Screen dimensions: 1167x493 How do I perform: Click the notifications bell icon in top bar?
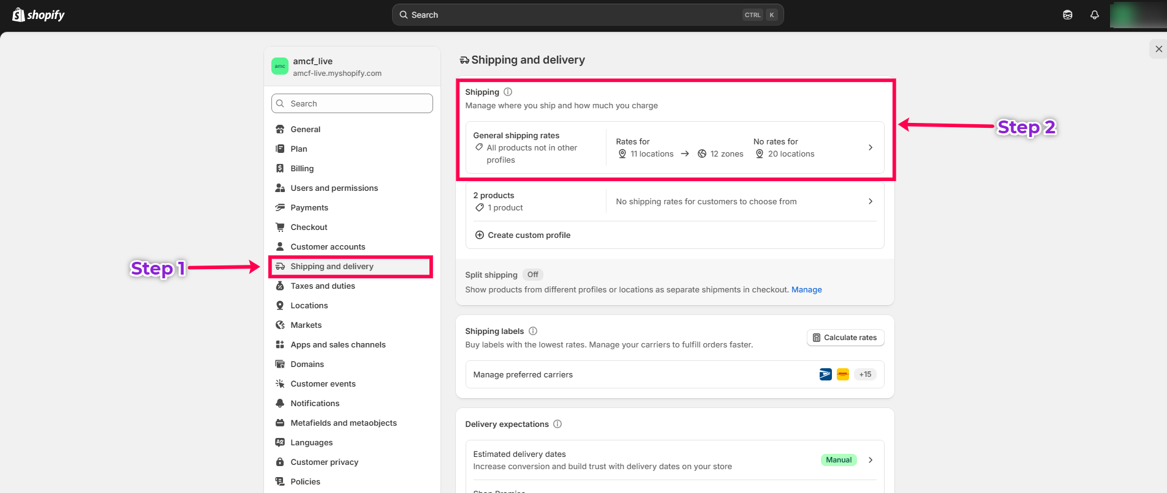pos(1094,15)
